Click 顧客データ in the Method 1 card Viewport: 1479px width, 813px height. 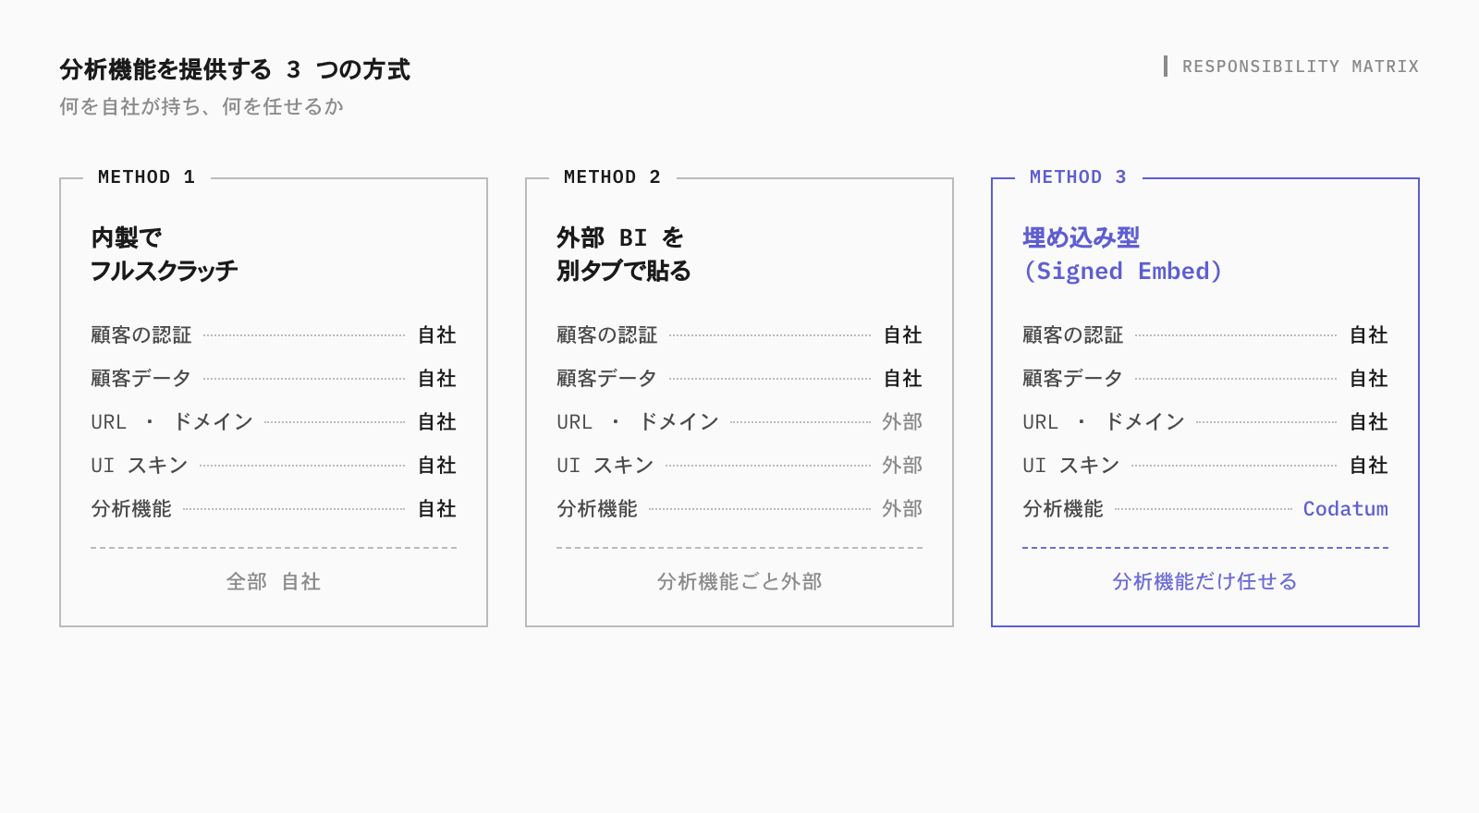click(x=141, y=378)
